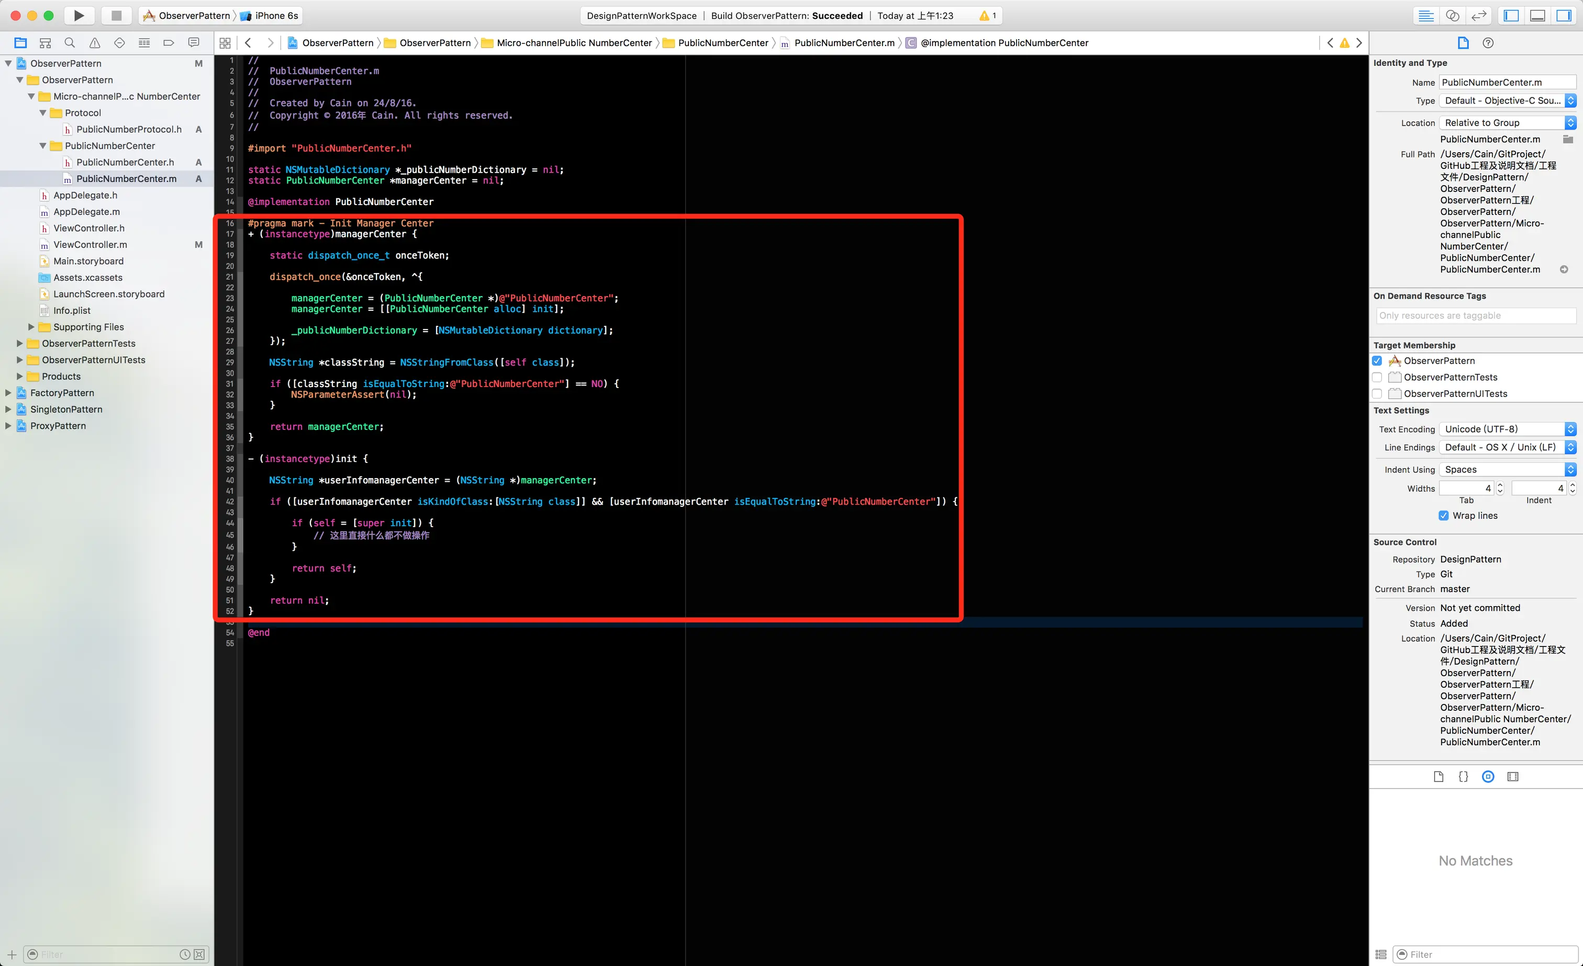Open the Indent Using dropdown
The height and width of the screenshot is (966, 1583).
point(1507,469)
